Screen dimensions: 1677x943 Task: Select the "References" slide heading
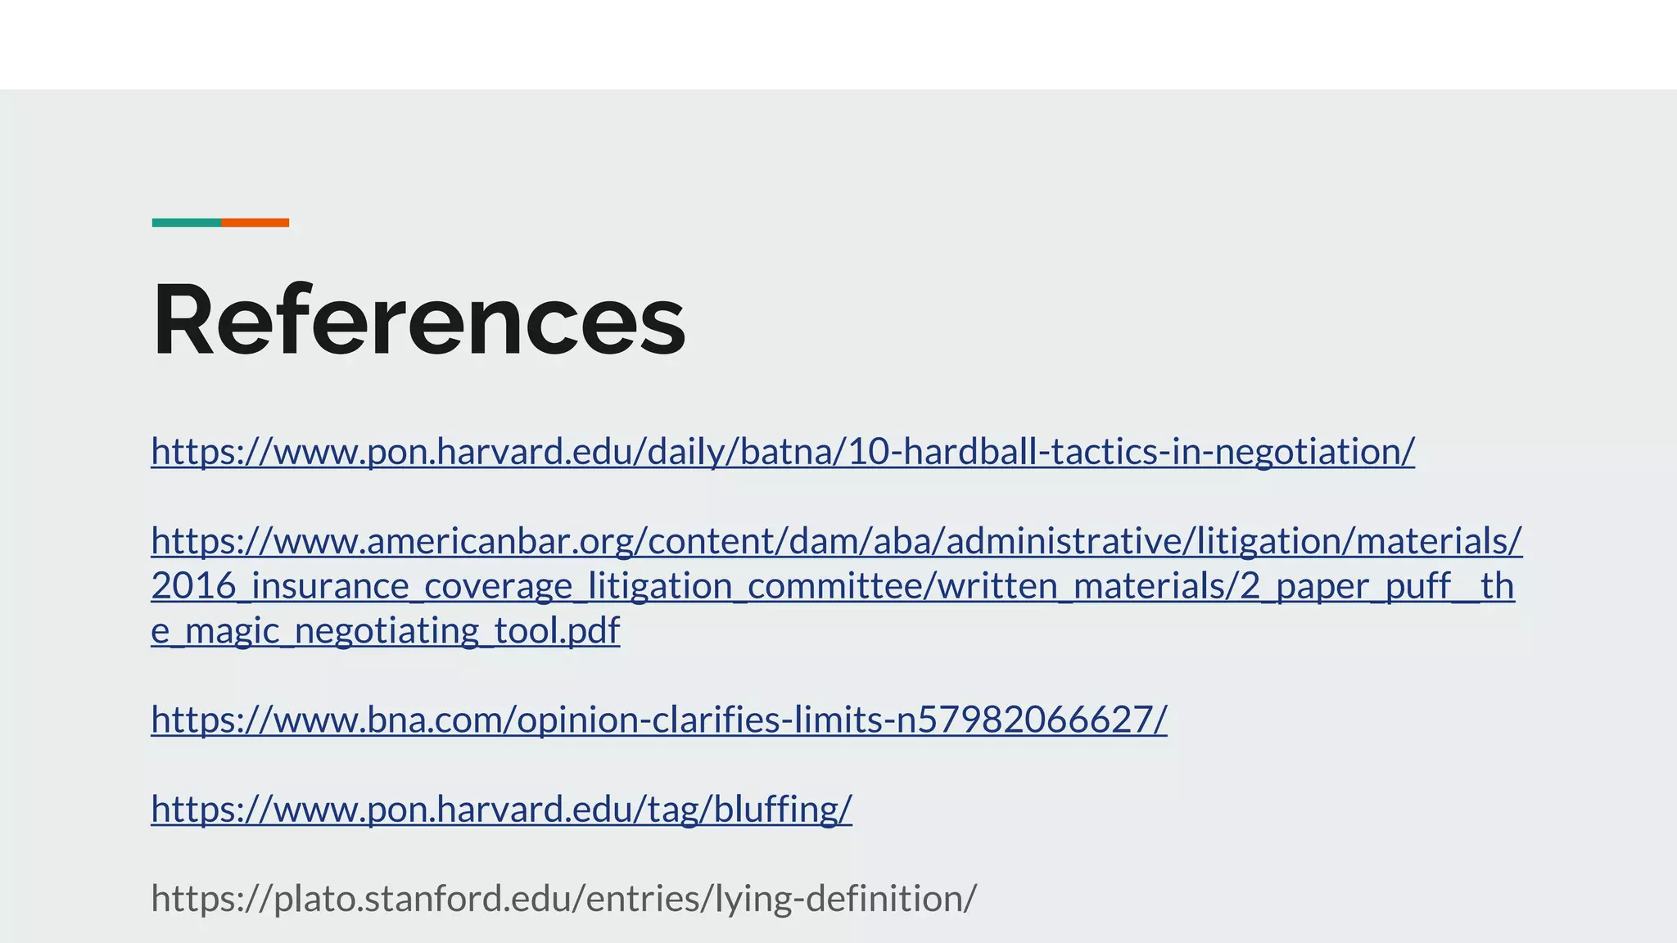coord(418,318)
